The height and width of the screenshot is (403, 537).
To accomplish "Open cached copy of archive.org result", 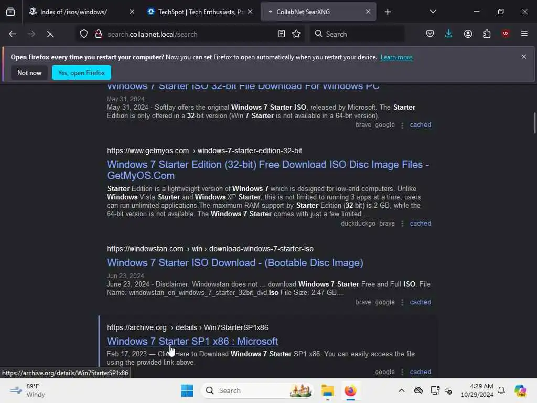I will (421, 372).
